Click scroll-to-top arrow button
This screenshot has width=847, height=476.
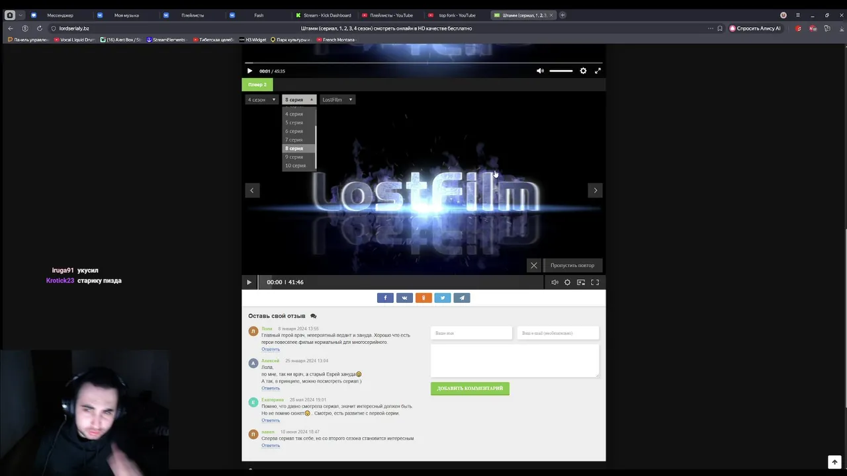click(x=834, y=462)
